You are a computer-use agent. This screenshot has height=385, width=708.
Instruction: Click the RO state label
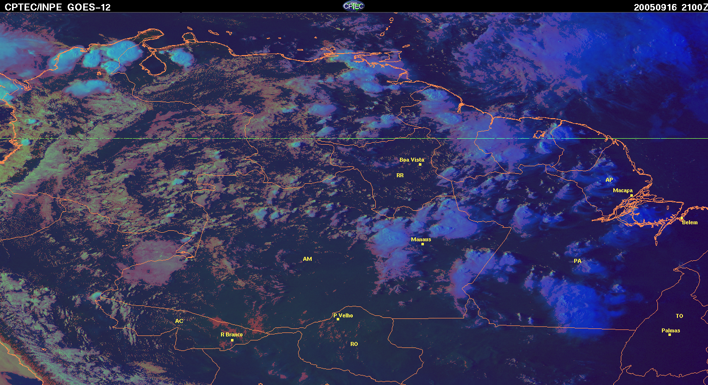pos(354,344)
